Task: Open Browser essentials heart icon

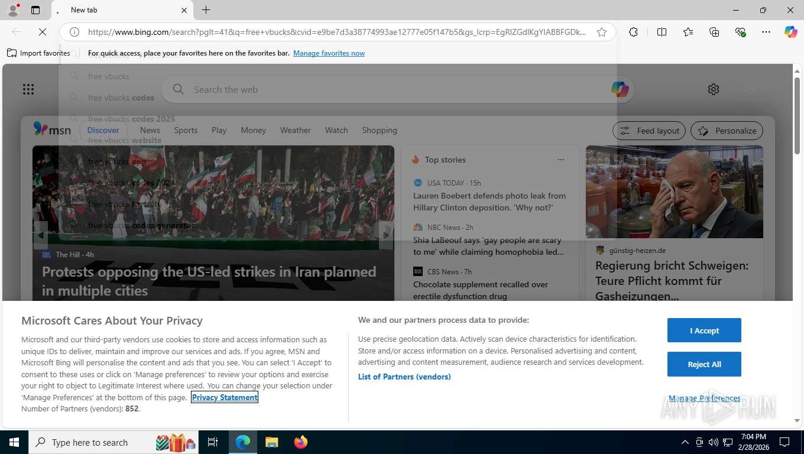Action: (740, 32)
